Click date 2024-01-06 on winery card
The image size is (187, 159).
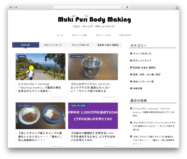57,97
